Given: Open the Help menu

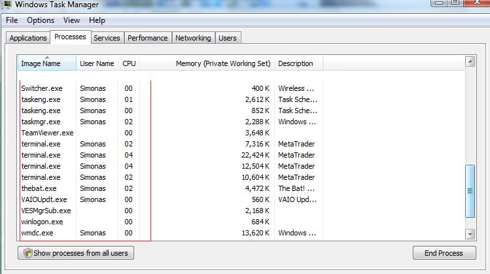Looking at the screenshot, I should pos(97,20).
